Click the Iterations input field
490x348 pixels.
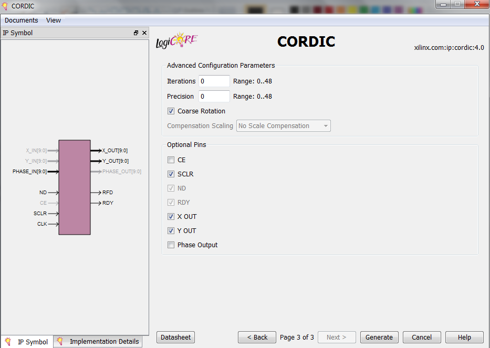[x=214, y=81]
